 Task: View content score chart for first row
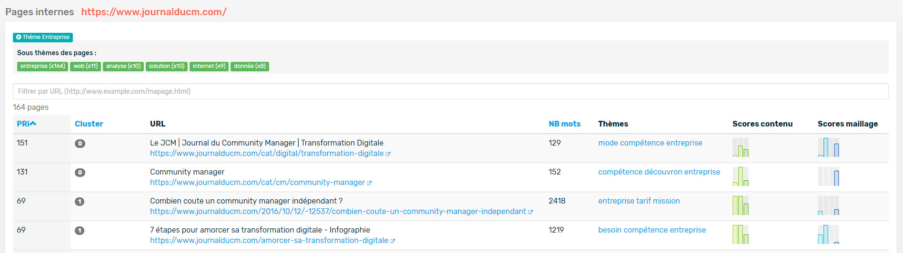(741, 147)
